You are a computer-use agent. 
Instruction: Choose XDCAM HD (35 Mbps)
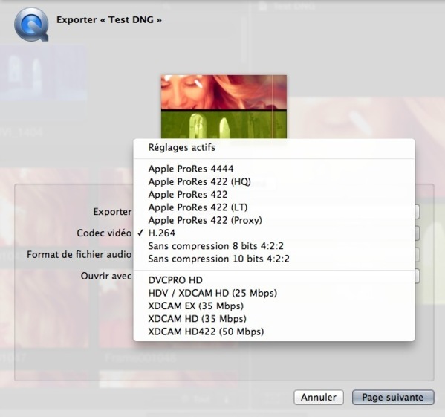click(x=274, y=319)
